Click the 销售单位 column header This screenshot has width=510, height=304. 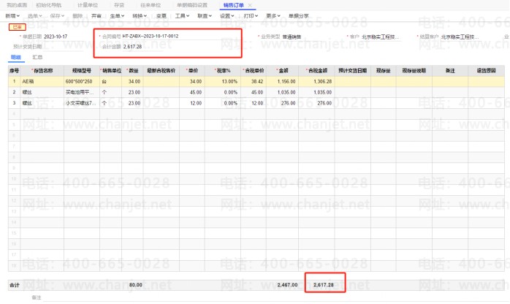110,71
